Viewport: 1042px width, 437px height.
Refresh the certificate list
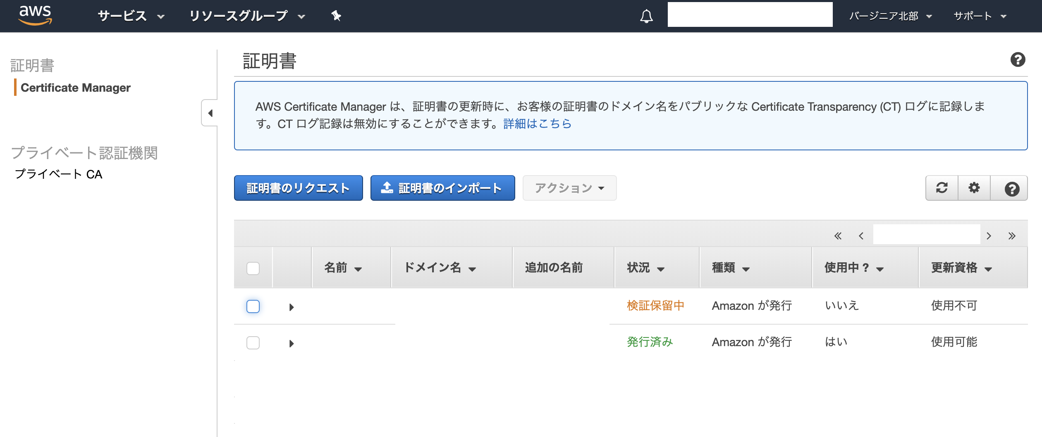[x=942, y=188]
